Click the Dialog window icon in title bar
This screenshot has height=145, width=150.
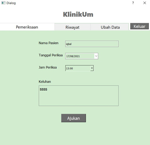pyautogui.click(x=3, y=3)
